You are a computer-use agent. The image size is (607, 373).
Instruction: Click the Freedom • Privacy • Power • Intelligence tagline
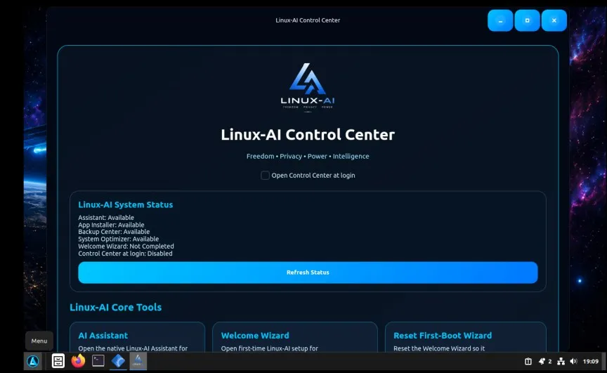[308, 157]
